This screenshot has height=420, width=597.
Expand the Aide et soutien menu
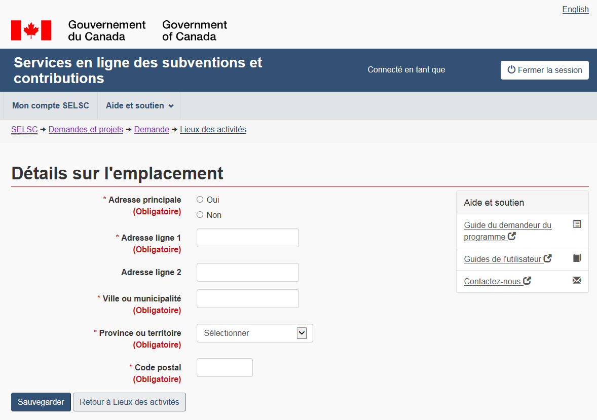click(x=139, y=106)
